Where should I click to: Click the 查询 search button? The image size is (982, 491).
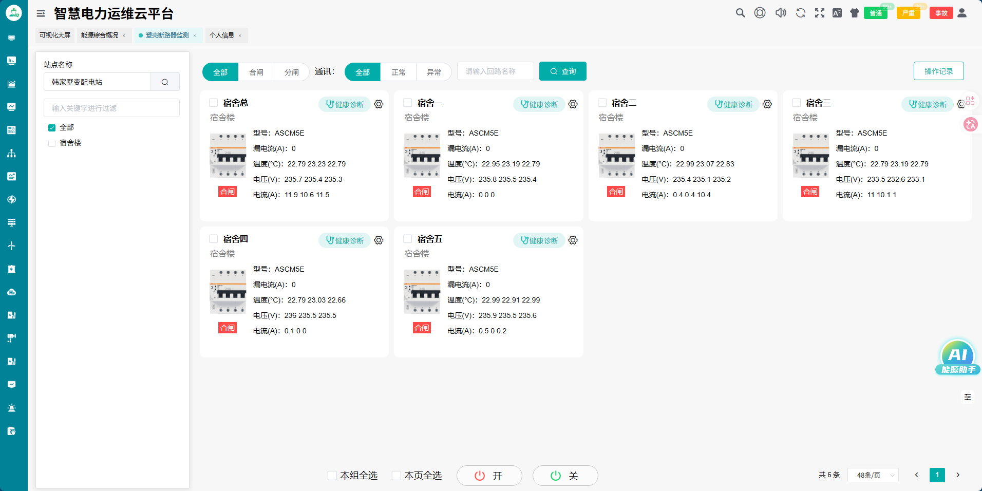563,71
